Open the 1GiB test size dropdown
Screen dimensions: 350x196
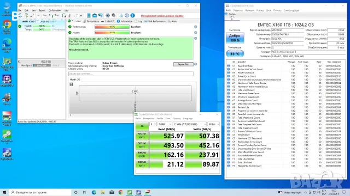coord(165,124)
